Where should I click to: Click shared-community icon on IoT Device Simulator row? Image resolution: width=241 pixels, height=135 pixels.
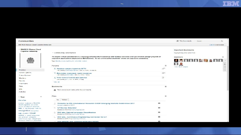(159, 108)
